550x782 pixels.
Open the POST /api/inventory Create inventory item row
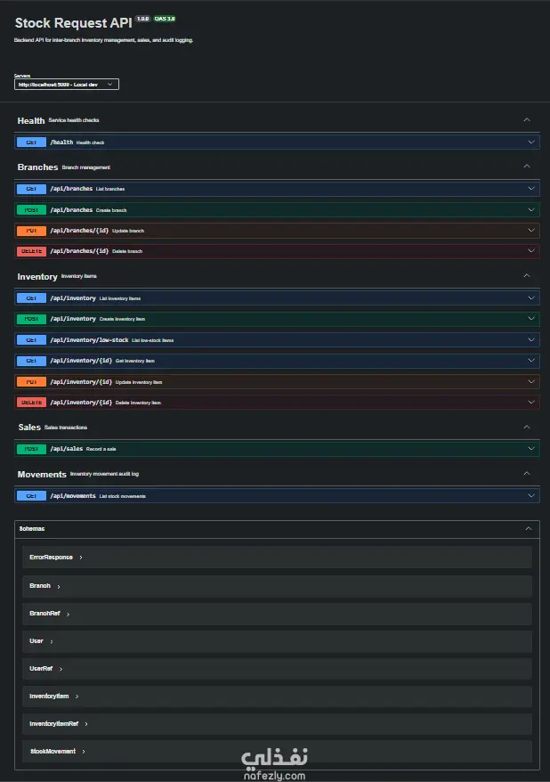click(267, 319)
